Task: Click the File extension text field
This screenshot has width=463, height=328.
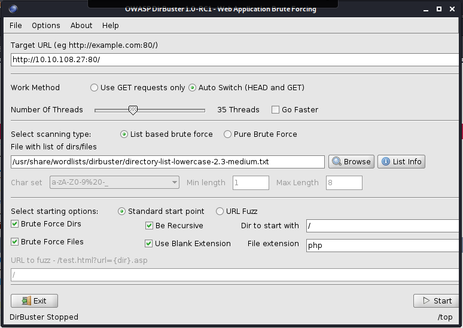Action: click(x=382, y=246)
